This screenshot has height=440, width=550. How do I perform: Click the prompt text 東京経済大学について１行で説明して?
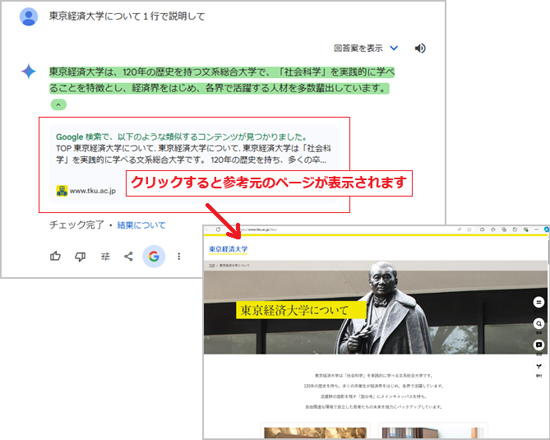pos(127,16)
